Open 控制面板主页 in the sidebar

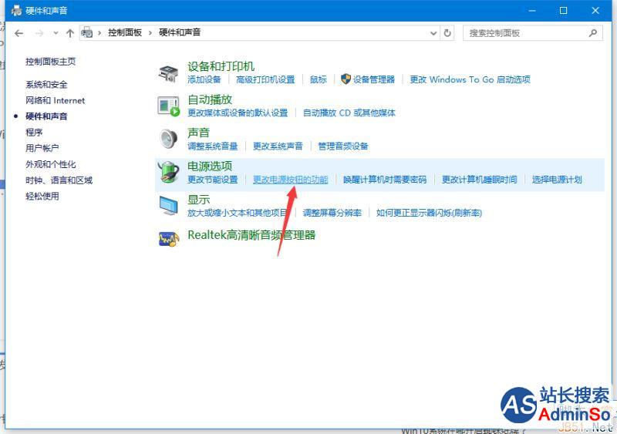click(51, 62)
